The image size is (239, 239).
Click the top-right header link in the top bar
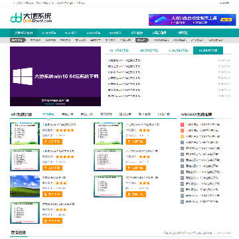click(224, 3)
